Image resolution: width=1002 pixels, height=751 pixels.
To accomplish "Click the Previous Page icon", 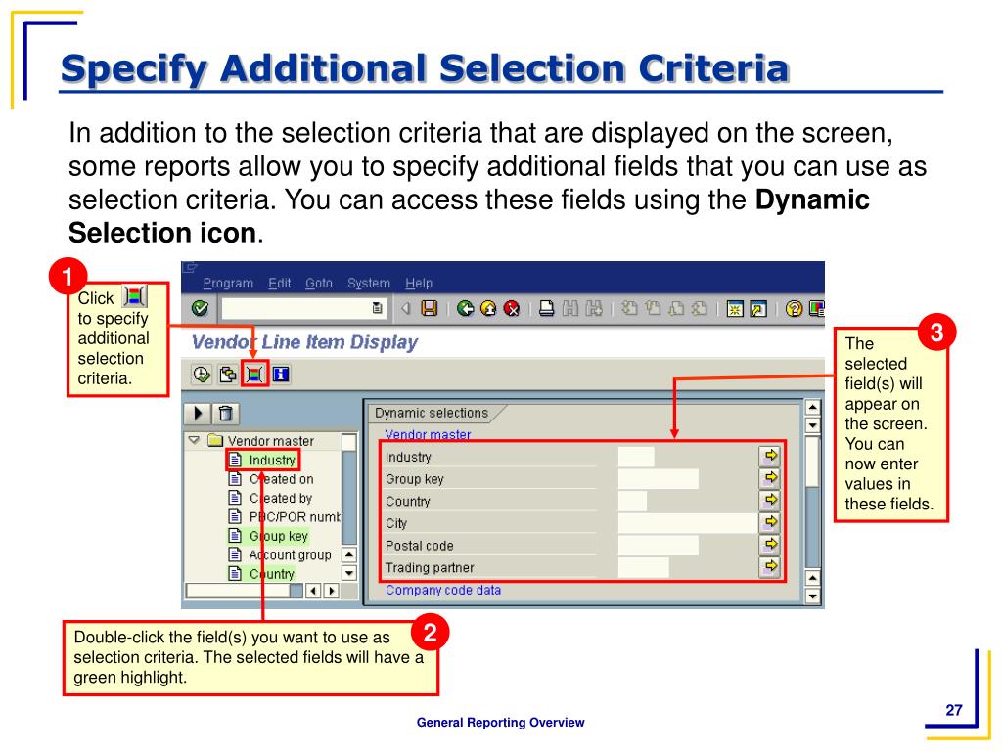I will click(x=653, y=308).
